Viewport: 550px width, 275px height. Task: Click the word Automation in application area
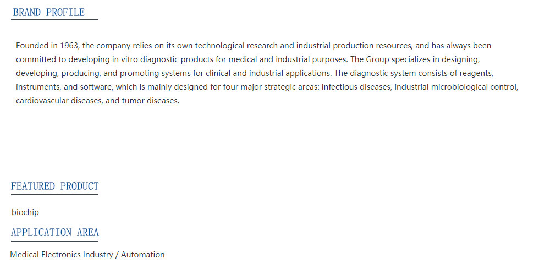pos(143,255)
